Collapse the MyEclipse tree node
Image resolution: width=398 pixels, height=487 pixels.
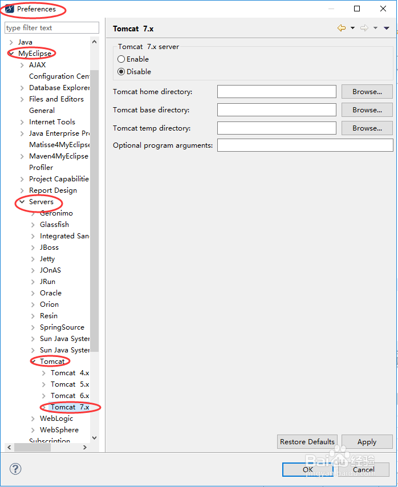point(11,54)
